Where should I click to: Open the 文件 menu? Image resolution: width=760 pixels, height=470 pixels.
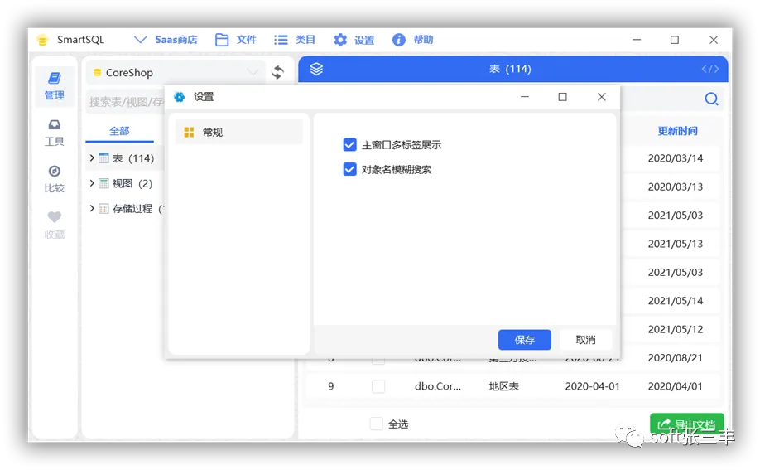click(236, 40)
